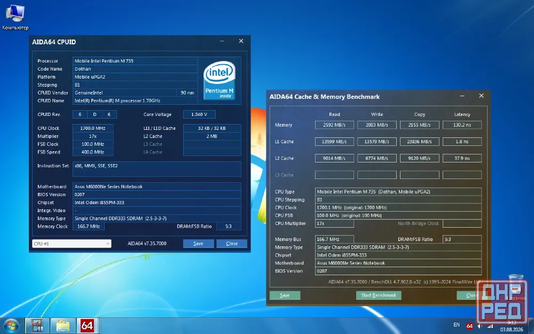Screen dimensions: 534x334
Task: Select L1 Cache Read value 13599 MB/s
Action: coord(334,142)
